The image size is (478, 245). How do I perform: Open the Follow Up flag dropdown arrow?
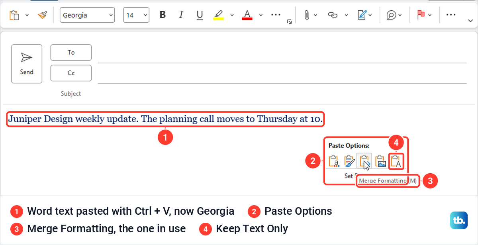pyautogui.click(x=430, y=15)
